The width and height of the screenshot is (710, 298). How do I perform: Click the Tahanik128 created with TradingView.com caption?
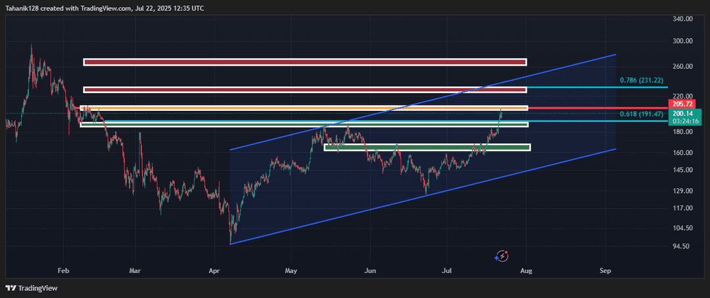coord(104,8)
